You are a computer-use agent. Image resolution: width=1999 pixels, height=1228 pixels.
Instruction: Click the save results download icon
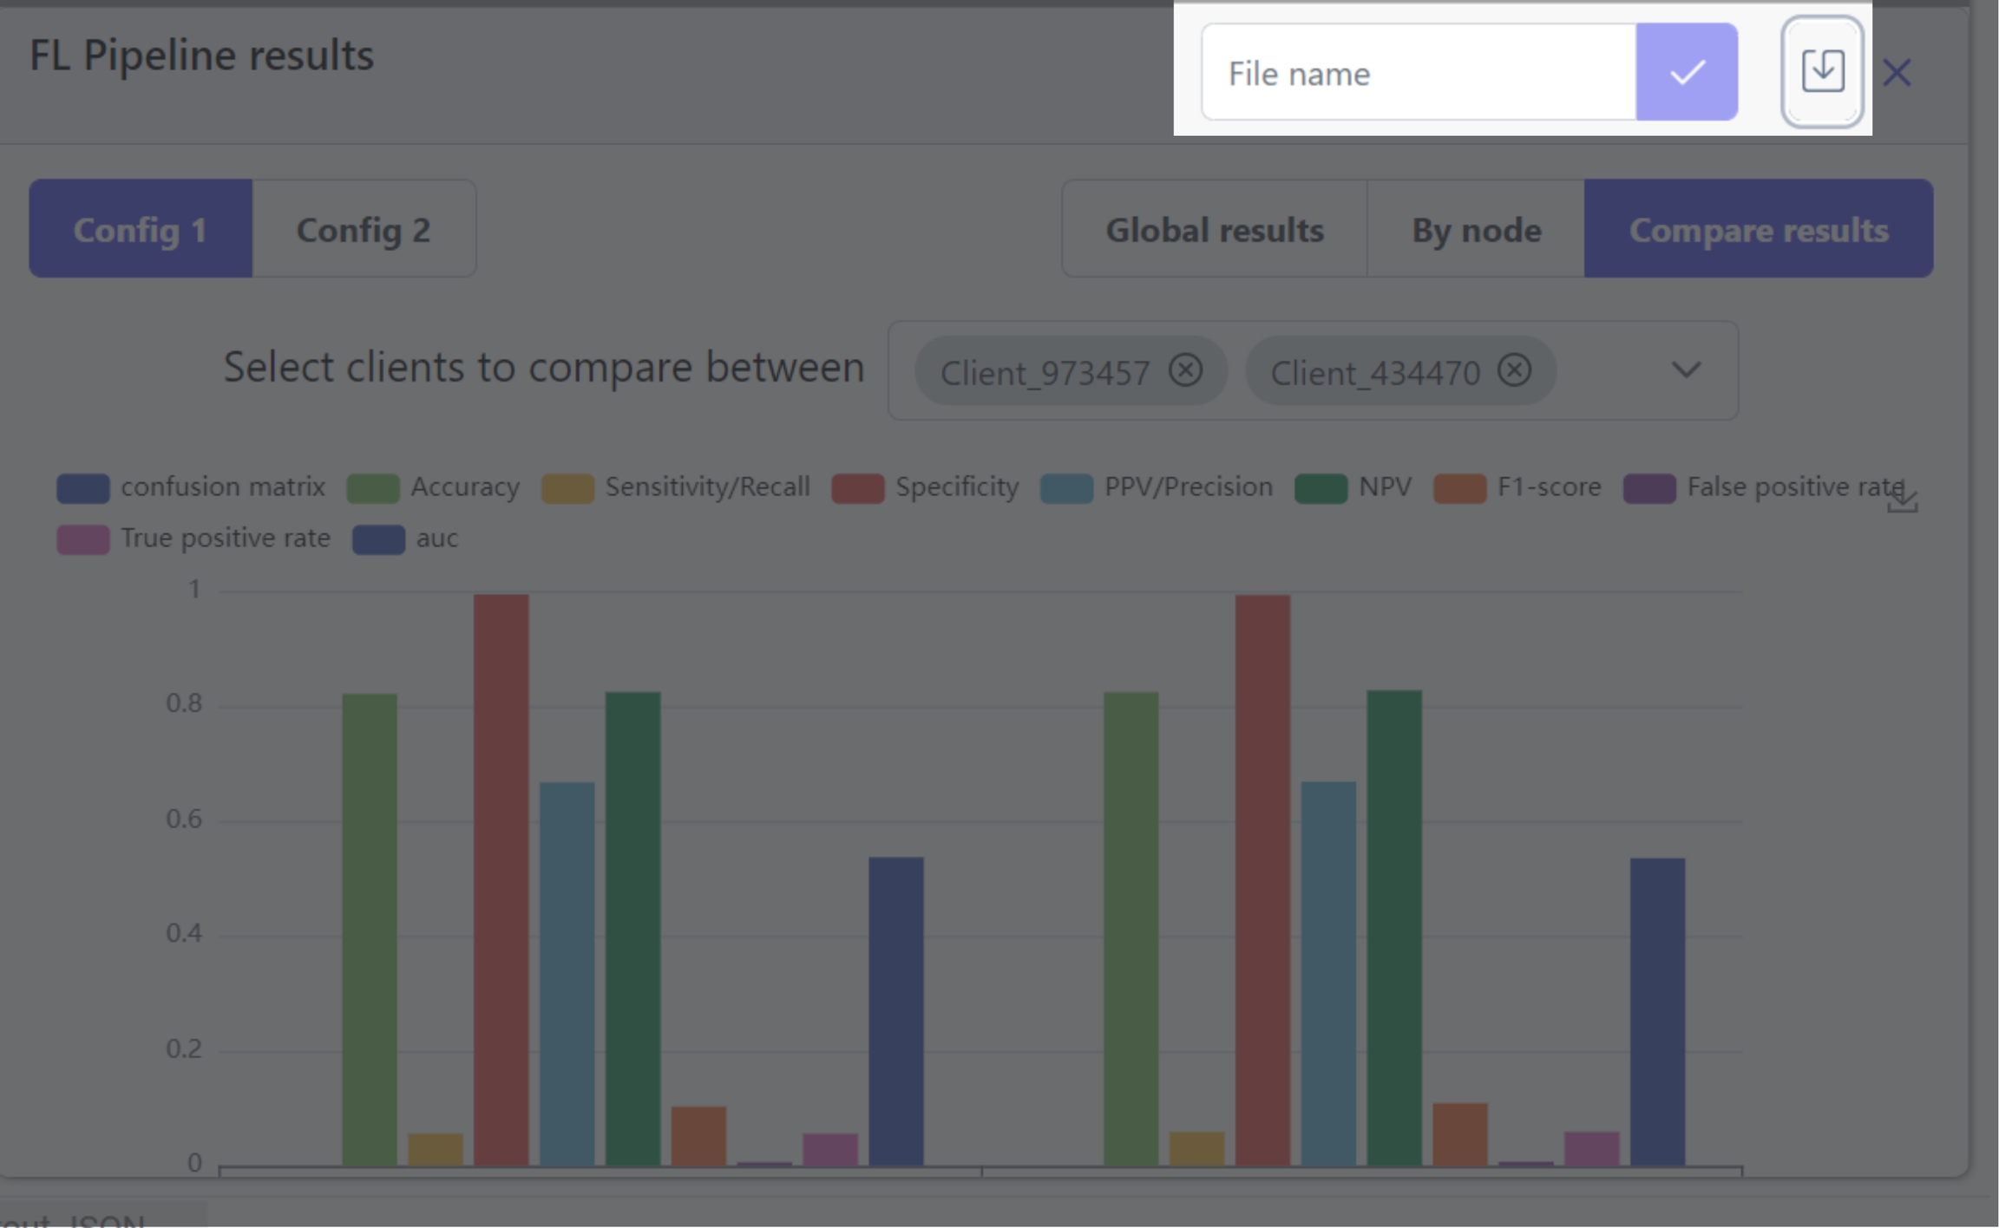point(1821,72)
